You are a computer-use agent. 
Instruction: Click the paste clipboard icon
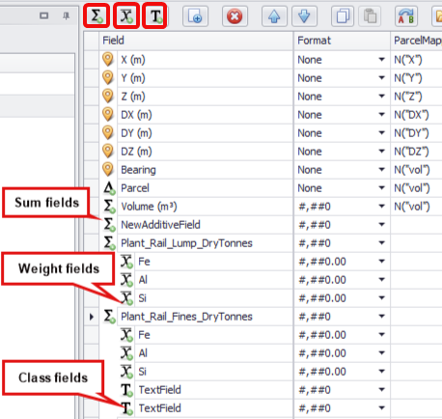pos(370,16)
